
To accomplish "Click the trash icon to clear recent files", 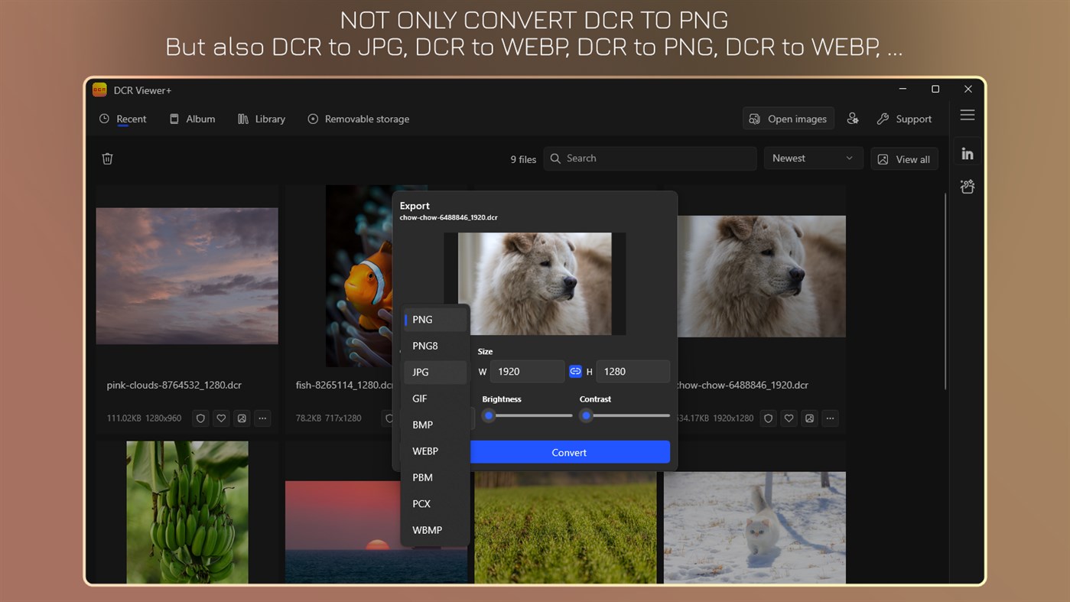I will point(107,158).
